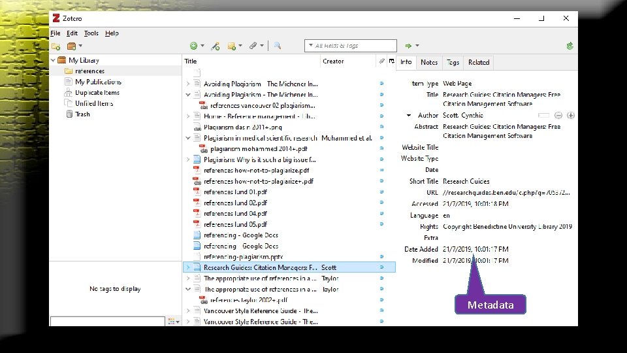Switch to the Related tab
Screen dimensions: 627x353
pos(479,62)
